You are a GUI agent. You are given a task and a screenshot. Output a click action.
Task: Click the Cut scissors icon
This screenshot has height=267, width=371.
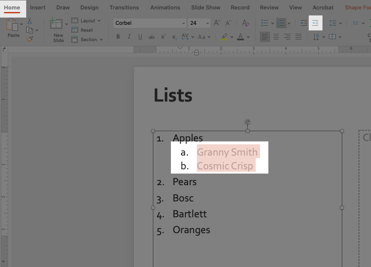pos(30,21)
